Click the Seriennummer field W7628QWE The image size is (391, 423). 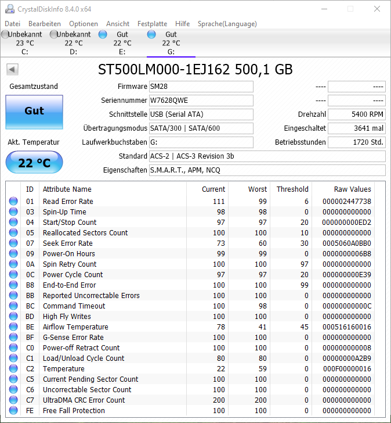pyautogui.click(x=201, y=101)
